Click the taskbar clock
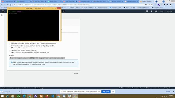The width and height of the screenshot is (175, 98). click(x=171, y=96)
